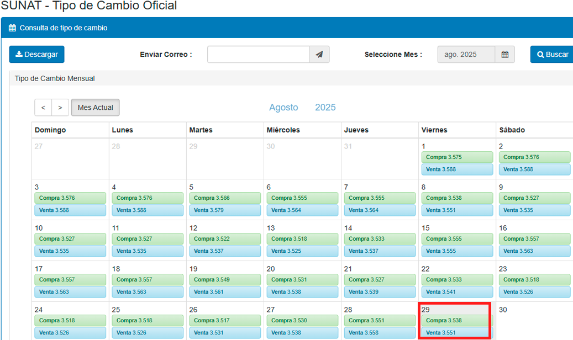This screenshot has width=573, height=340.
Task: Send email using the paper plane icon
Action: point(319,55)
